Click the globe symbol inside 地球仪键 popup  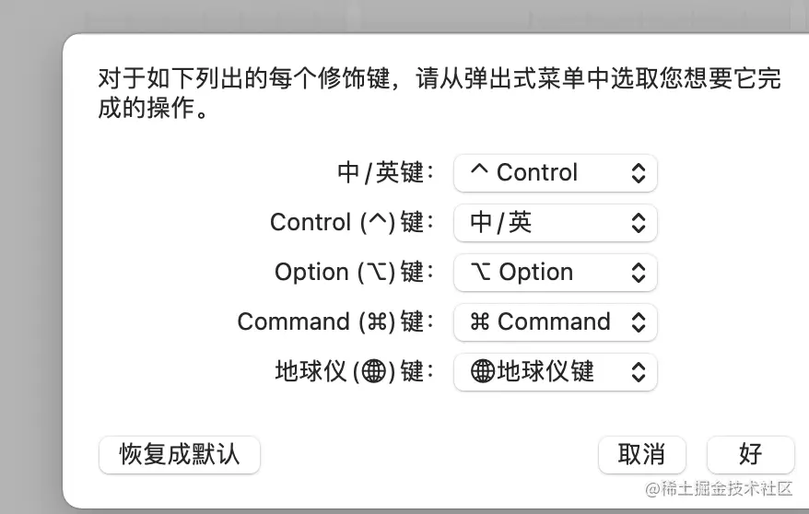point(483,371)
